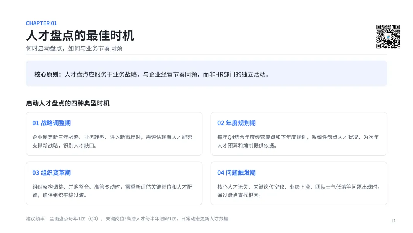The width and height of the screenshot is (413, 233).
Task: Click page number 11
Action: 393,221
